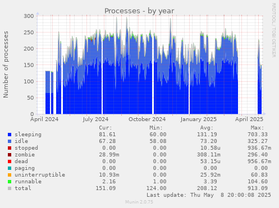The width and height of the screenshot is (279, 208).
Task: Select the 'idle' legend label
Action: coord(21,141)
